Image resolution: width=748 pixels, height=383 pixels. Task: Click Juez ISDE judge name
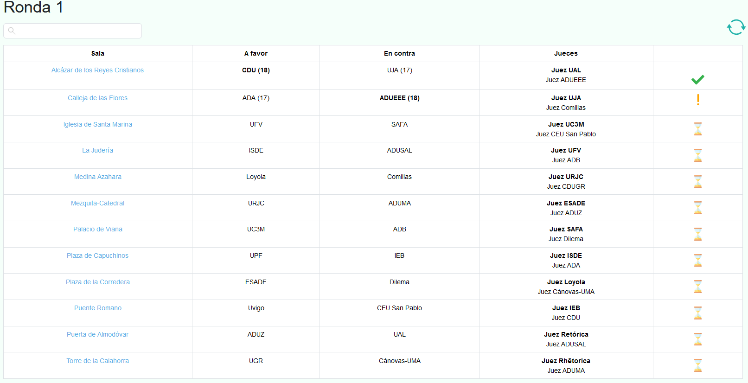tap(566, 255)
